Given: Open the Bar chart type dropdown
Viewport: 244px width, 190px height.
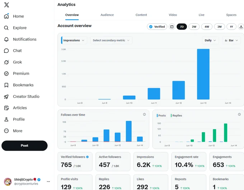Looking at the screenshot, I should click(231, 40).
